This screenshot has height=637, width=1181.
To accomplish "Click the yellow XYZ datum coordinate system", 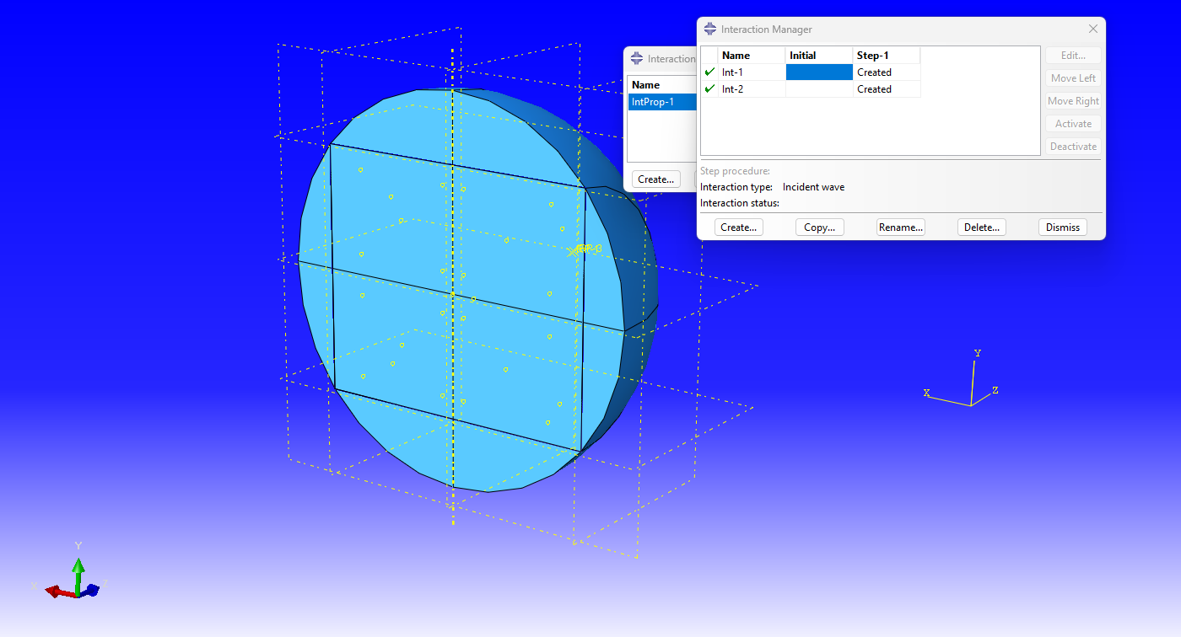I will (x=963, y=381).
